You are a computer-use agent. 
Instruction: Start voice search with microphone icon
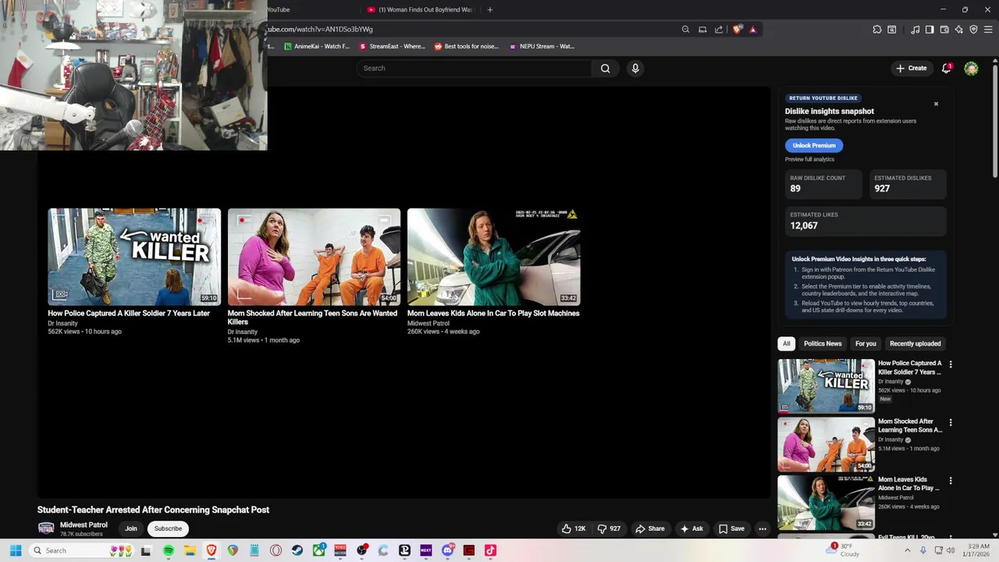point(635,68)
